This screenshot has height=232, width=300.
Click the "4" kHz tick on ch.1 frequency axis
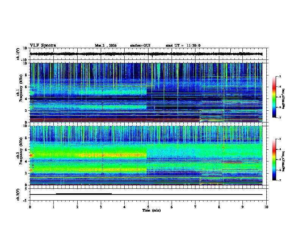click(x=26, y=99)
